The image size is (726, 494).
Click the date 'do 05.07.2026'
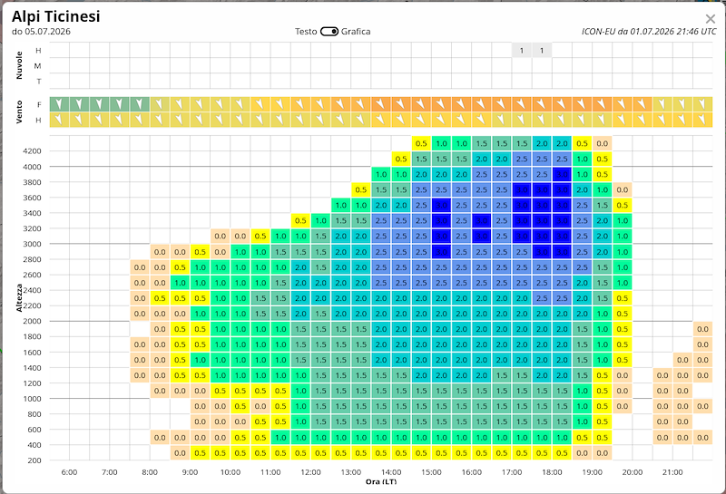pos(41,32)
